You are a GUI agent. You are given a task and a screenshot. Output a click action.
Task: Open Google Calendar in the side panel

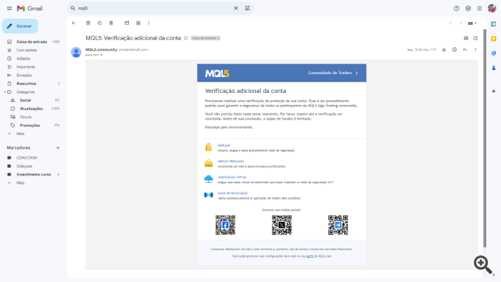494,24
